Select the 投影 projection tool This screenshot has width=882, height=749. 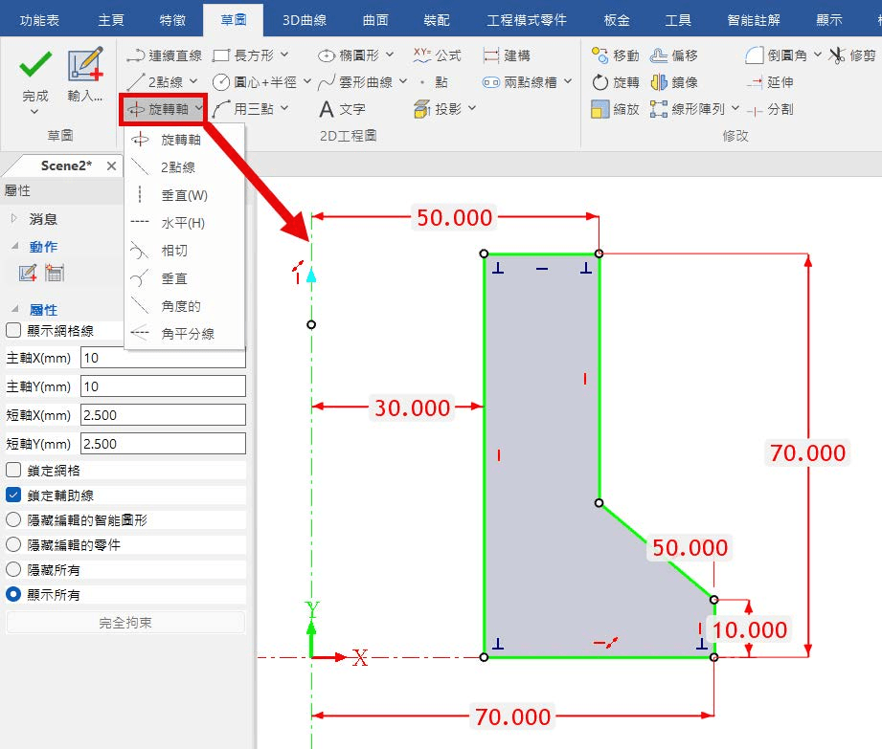[438, 108]
